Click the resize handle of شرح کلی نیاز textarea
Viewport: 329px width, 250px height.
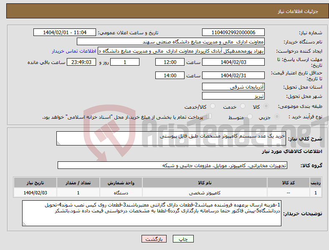(58, 143)
